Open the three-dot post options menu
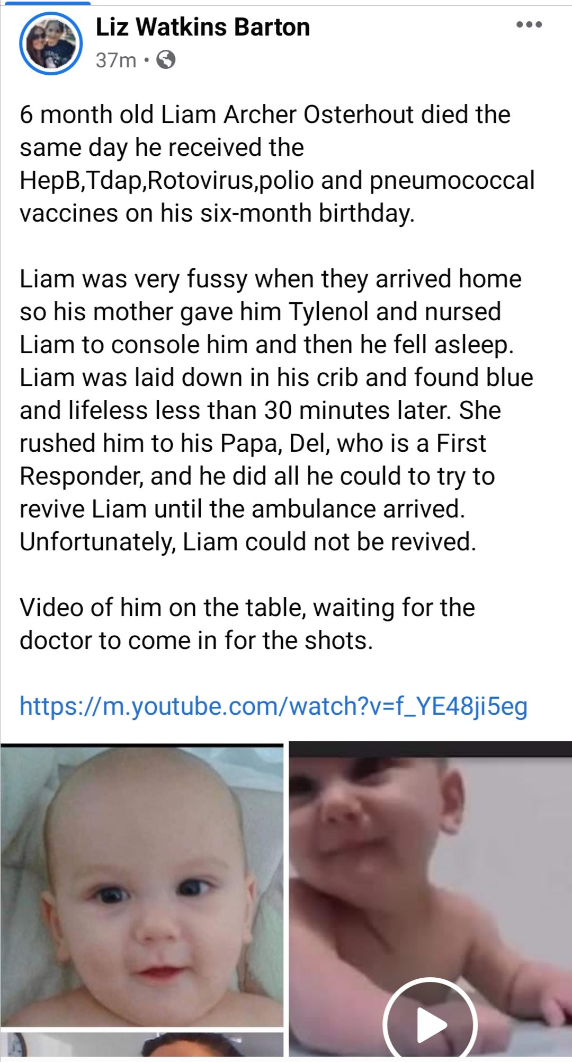Screen dimensions: 572x1062 [x=530, y=24]
